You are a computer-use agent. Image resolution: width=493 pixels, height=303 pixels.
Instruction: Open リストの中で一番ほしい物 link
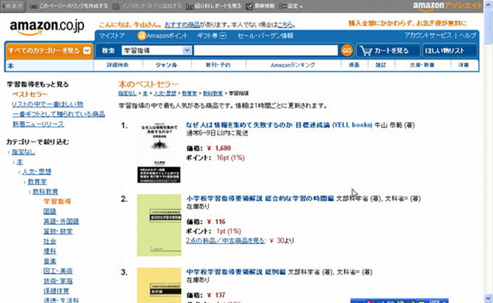pos(47,104)
